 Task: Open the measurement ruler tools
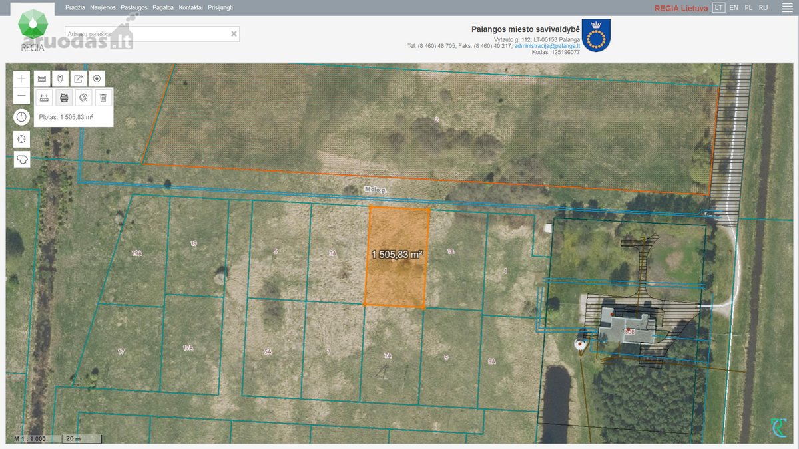click(x=41, y=78)
